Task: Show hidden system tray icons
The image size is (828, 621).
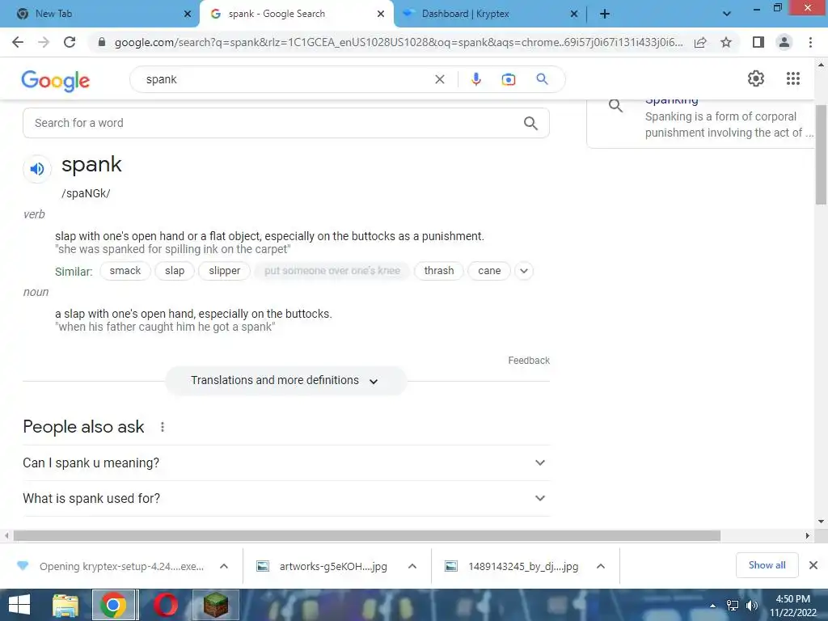Action: coord(713,606)
